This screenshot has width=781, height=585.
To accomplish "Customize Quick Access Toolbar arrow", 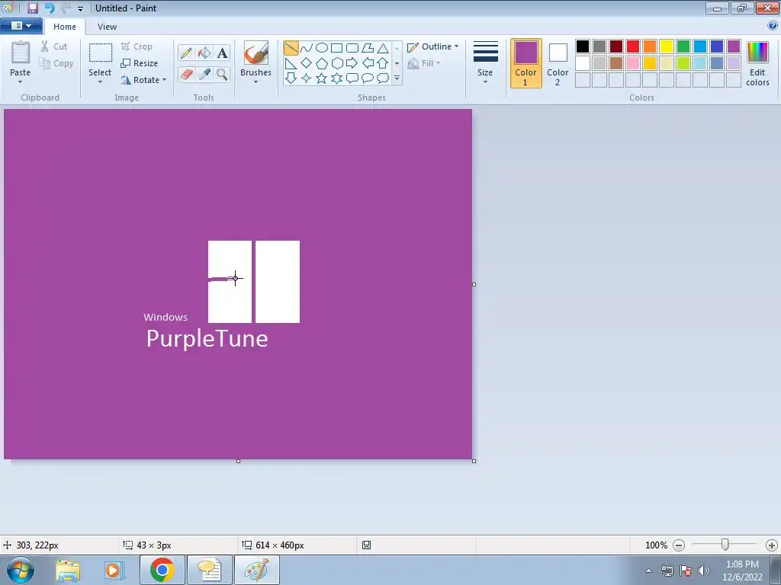I will click(80, 8).
